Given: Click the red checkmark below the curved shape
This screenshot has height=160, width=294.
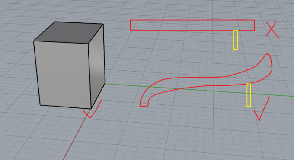Looking at the screenshot, I should coord(262,109).
